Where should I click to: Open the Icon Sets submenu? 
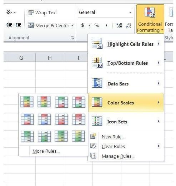point(126,121)
